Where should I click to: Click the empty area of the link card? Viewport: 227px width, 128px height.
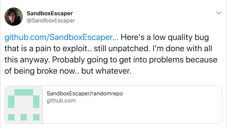click(132, 114)
